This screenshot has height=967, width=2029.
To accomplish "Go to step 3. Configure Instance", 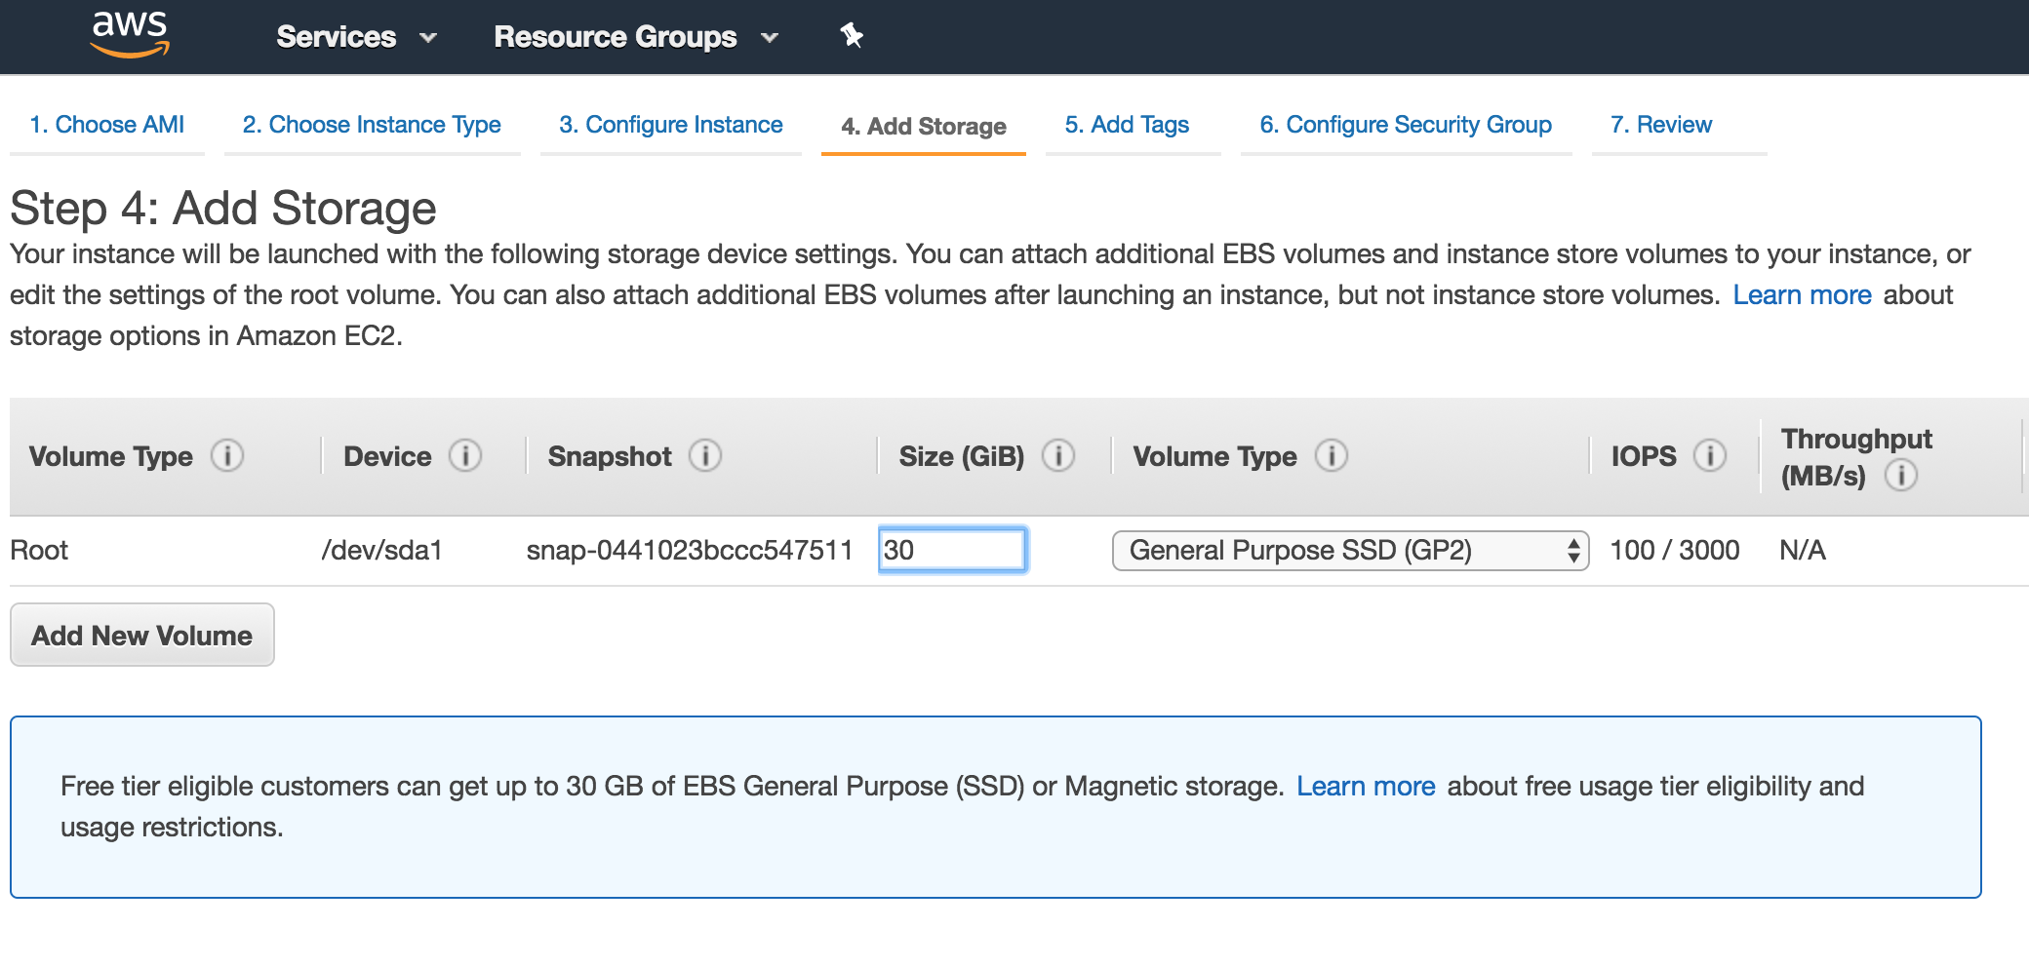I will click(x=671, y=125).
